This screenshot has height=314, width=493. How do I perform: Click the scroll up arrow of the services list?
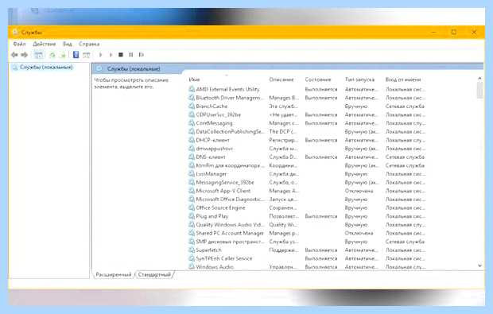click(479, 79)
